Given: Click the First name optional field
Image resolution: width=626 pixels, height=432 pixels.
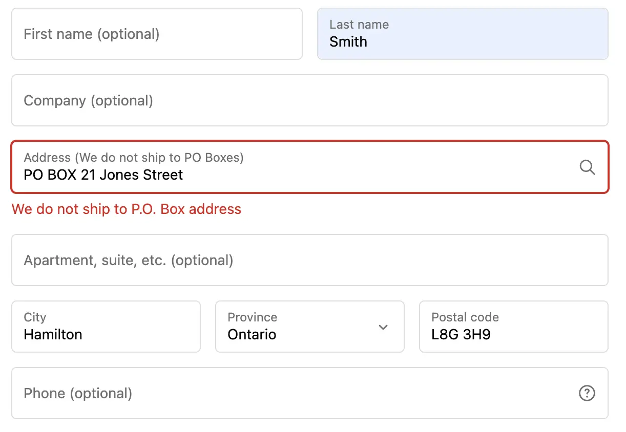Looking at the screenshot, I should point(157,34).
